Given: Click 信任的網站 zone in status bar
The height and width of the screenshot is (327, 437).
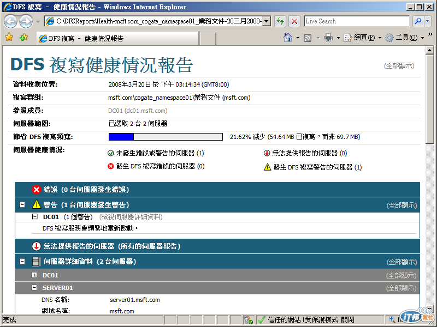Looking at the screenshot, I should click(x=284, y=320).
